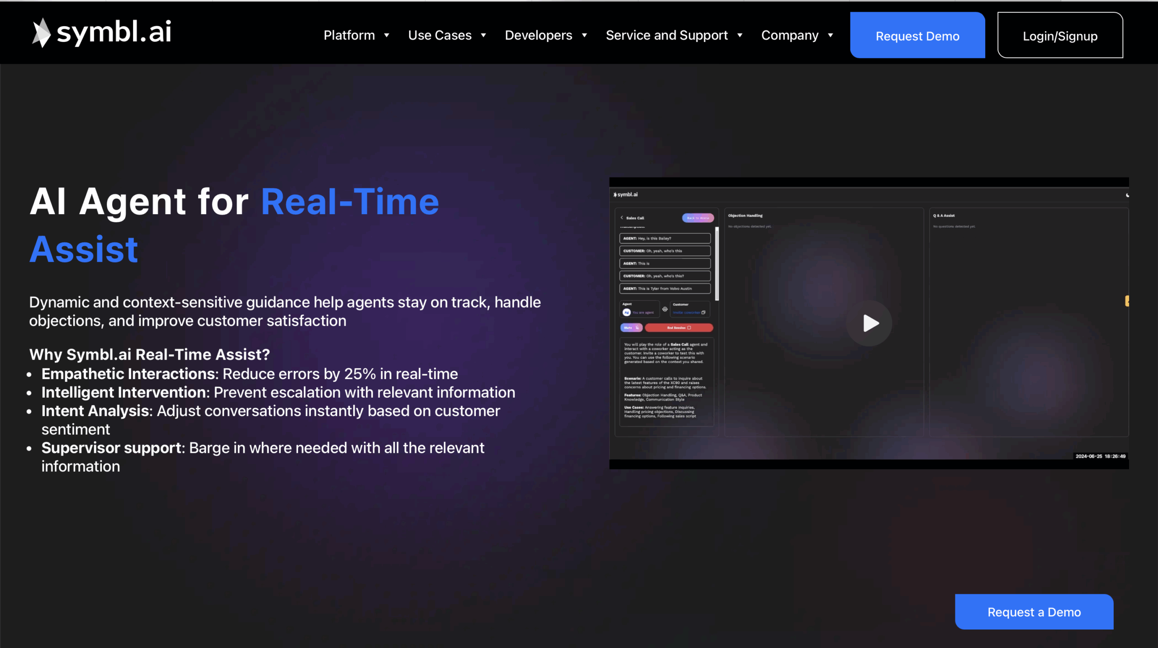Screen dimensions: 1158x648
Task: Click the Request a Demo button
Action: coord(1034,612)
